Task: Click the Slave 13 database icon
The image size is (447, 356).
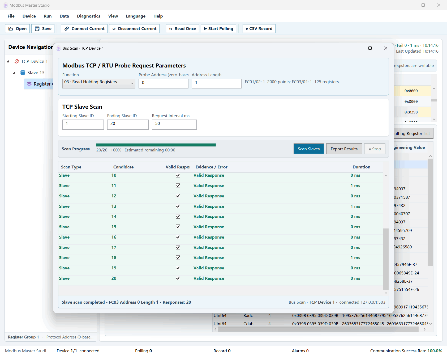Action: pyautogui.click(x=23, y=73)
